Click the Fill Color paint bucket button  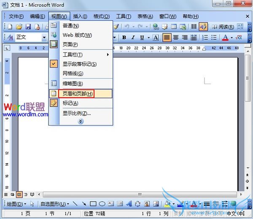click(x=167, y=204)
